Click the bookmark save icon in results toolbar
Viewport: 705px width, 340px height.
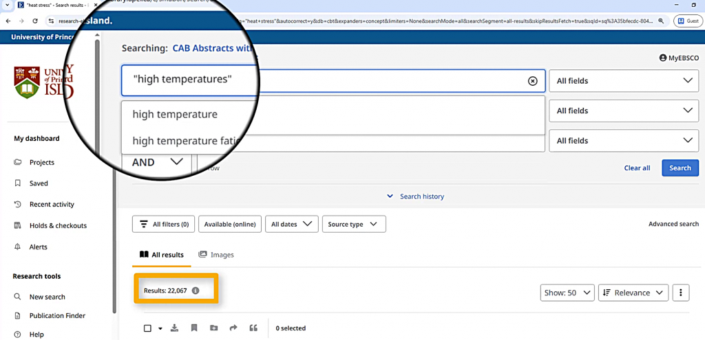194,328
